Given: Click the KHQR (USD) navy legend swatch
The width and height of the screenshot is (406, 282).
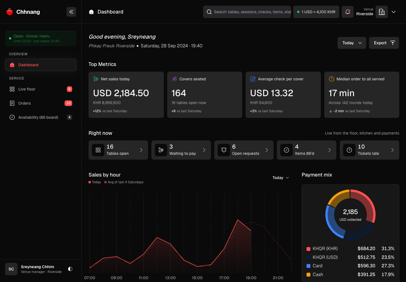Looking at the screenshot, I should click(308, 257).
